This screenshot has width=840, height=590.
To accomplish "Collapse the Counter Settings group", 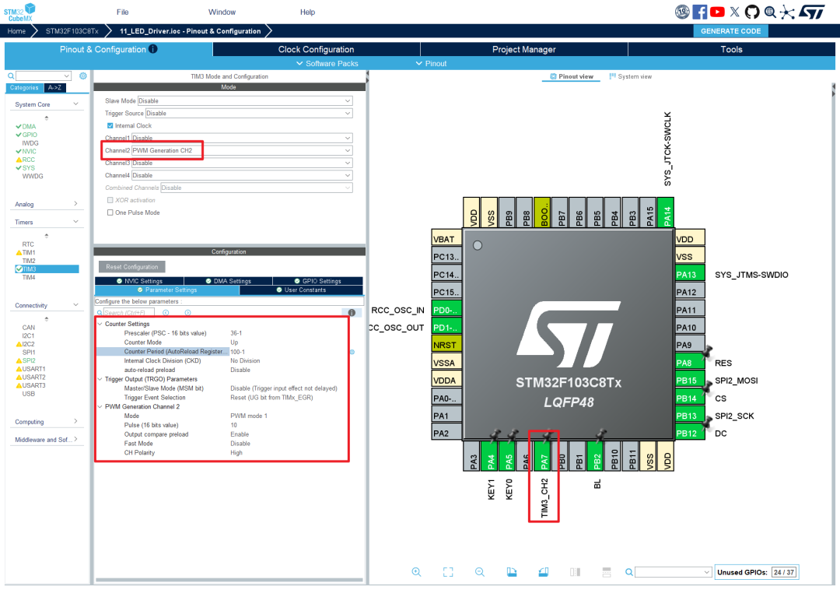I will coord(100,324).
